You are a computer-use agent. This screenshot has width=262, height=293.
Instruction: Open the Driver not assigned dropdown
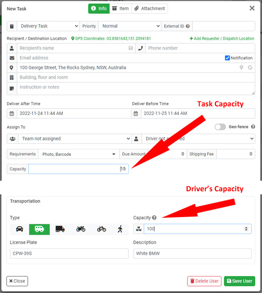(x=198, y=139)
